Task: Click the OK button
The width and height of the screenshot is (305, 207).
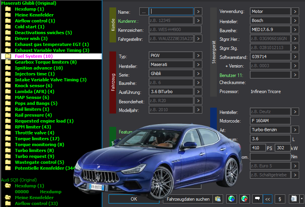Action: click(134, 199)
